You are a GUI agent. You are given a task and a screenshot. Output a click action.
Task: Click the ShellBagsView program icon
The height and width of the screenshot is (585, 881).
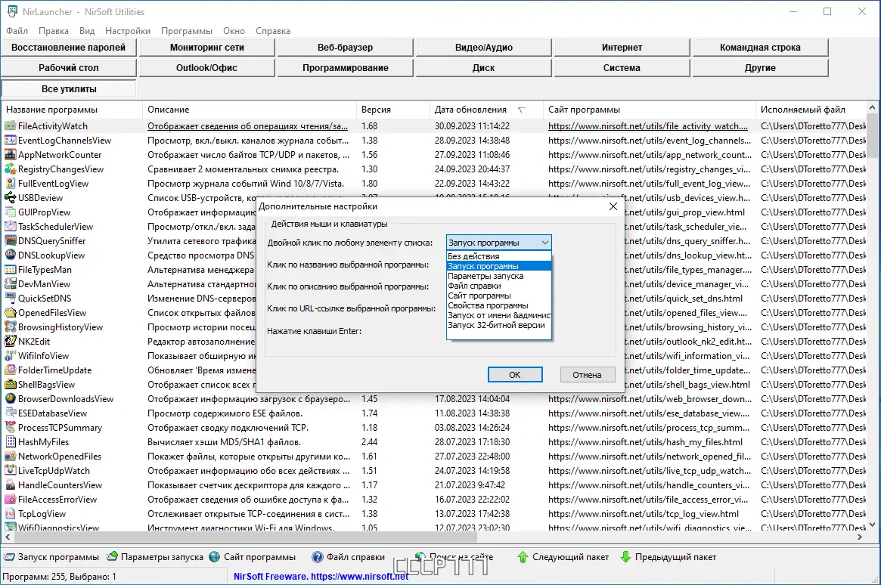[x=10, y=385]
